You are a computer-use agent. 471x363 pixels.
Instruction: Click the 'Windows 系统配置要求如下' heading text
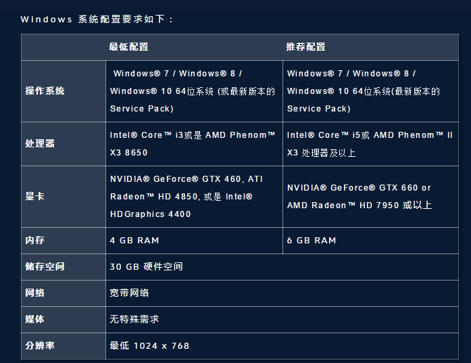pyautogui.click(x=97, y=19)
